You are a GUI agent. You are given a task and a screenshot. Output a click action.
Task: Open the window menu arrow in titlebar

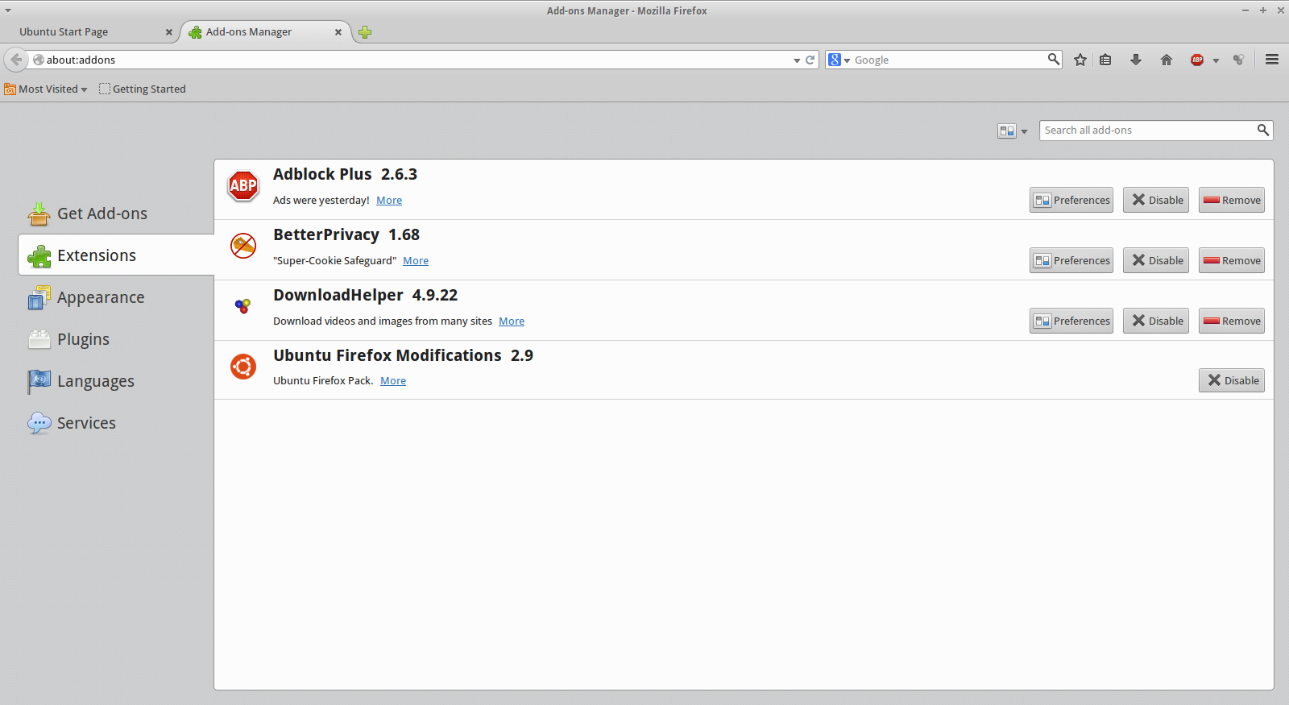point(8,10)
